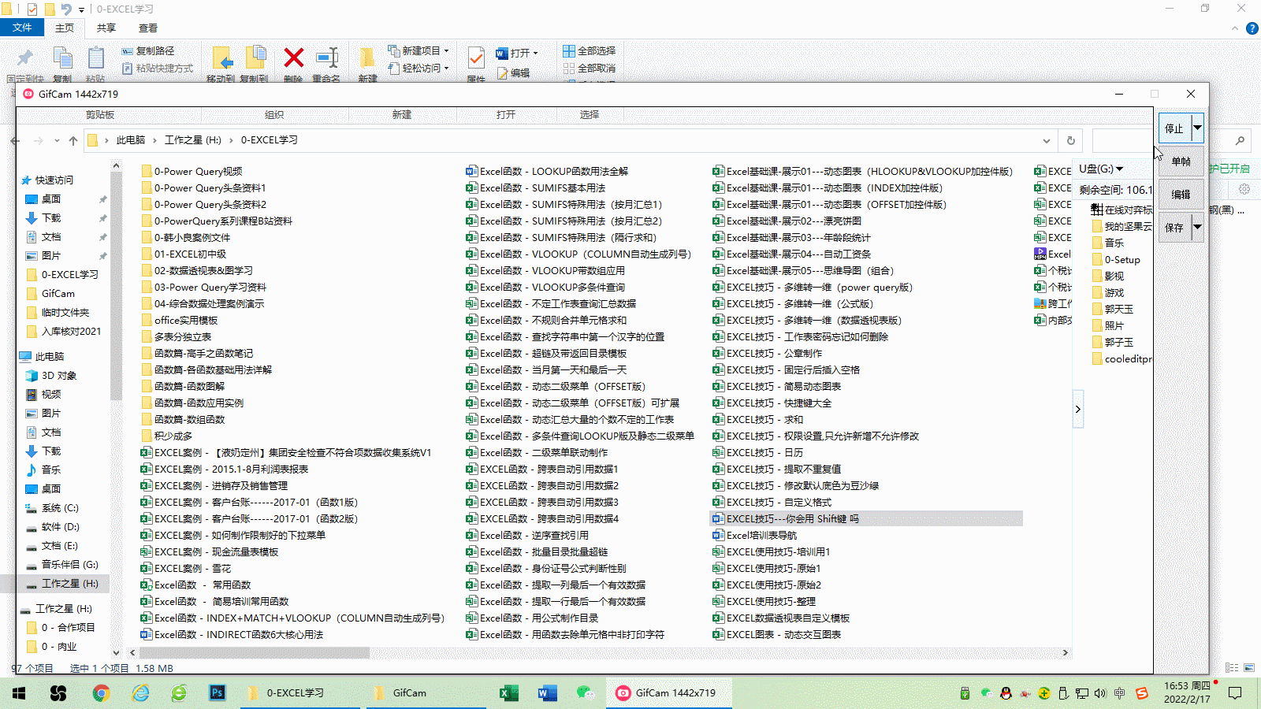
Task: Click 粘贴快捷方式 in the ribbon
Action: (158, 69)
